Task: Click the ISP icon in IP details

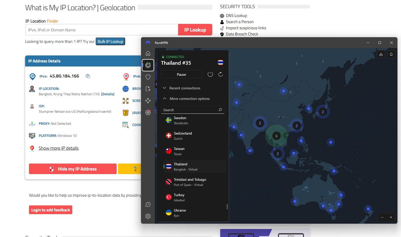Action: coord(32,106)
